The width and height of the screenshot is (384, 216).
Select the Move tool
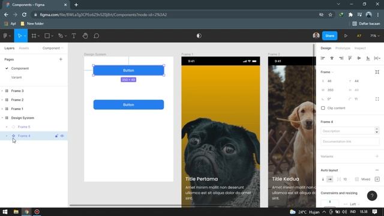coord(20,36)
